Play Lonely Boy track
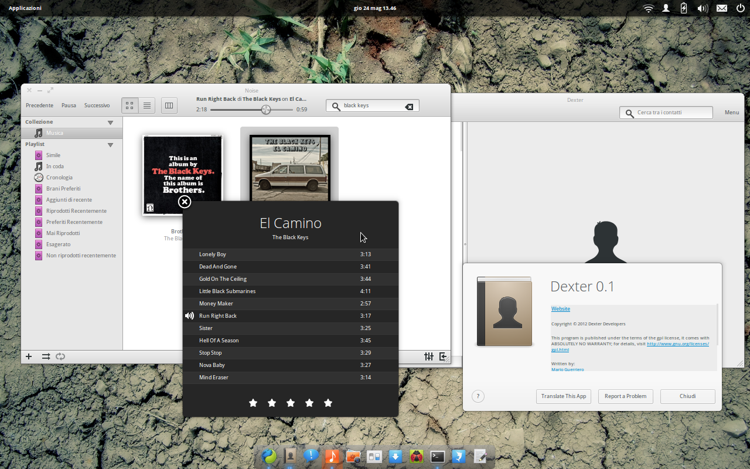The width and height of the screenshot is (750, 469). click(x=291, y=254)
